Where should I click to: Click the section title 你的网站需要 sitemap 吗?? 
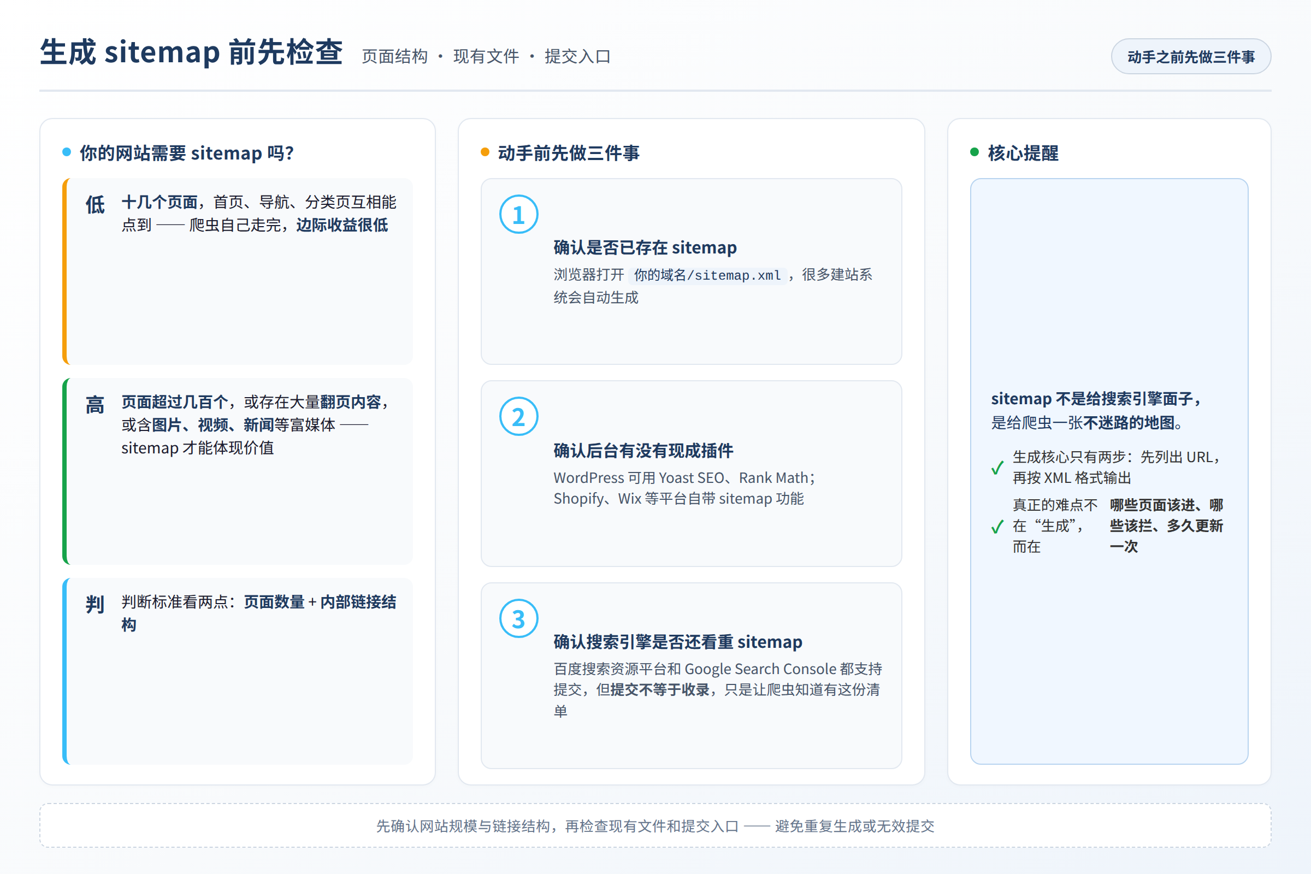click(187, 153)
